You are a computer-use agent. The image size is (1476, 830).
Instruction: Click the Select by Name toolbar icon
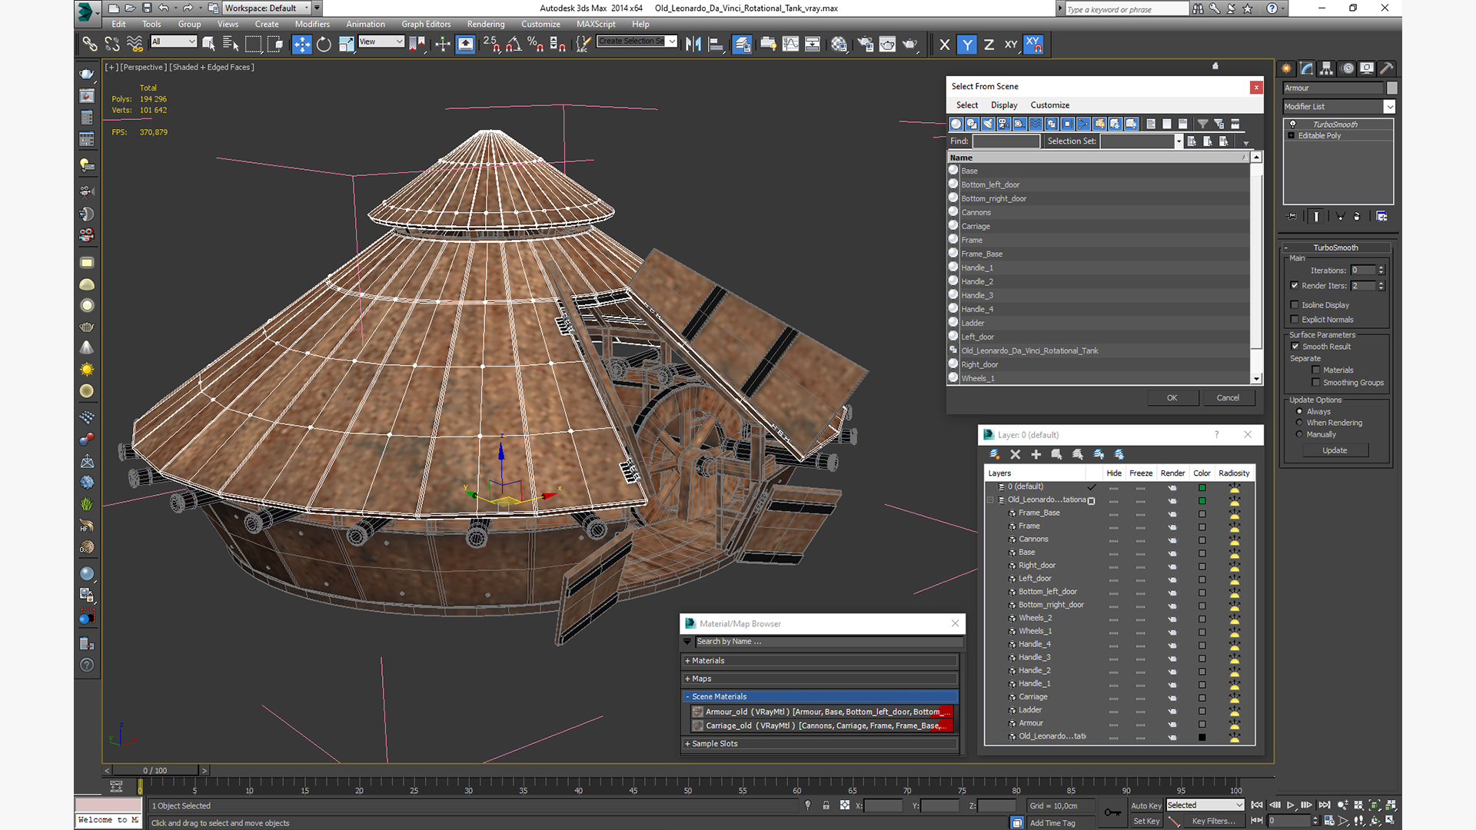[231, 45]
